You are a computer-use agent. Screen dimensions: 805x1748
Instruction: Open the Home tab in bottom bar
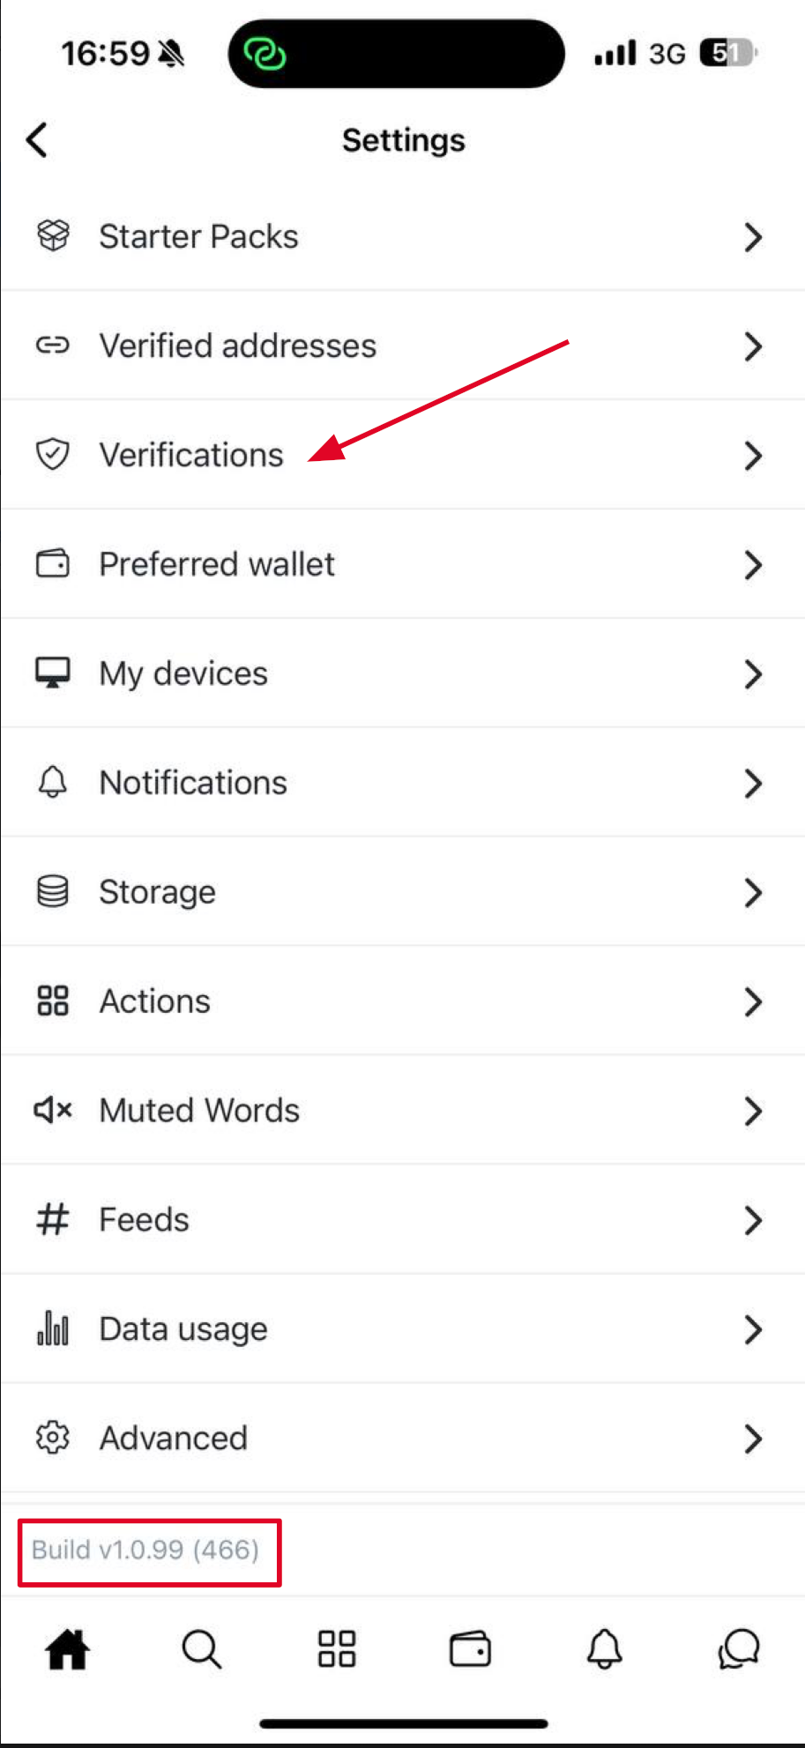68,1648
